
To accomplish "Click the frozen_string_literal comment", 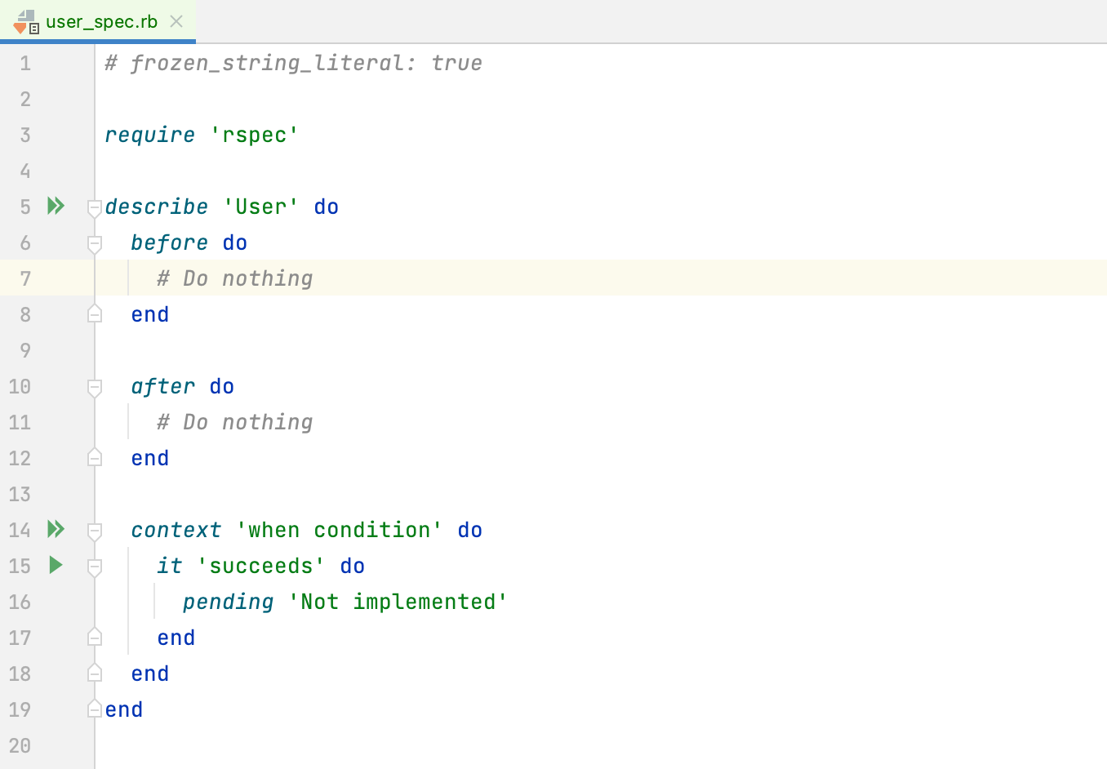I will (292, 63).
